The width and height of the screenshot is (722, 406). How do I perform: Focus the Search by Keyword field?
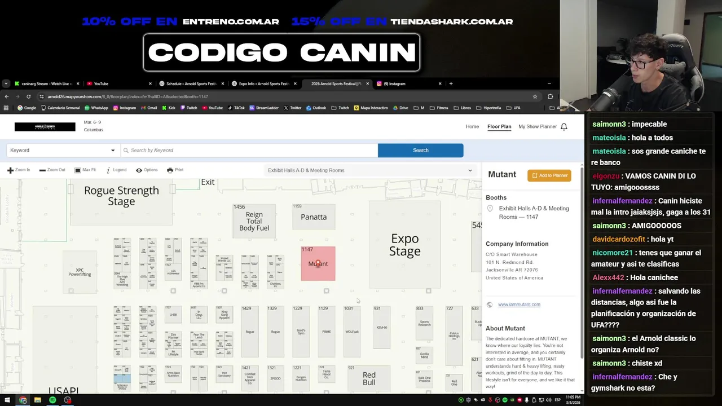point(249,150)
